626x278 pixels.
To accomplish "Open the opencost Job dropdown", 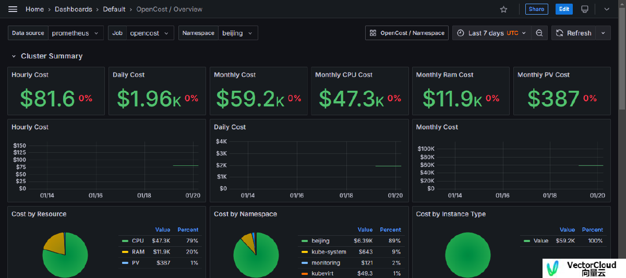I will [x=150, y=33].
